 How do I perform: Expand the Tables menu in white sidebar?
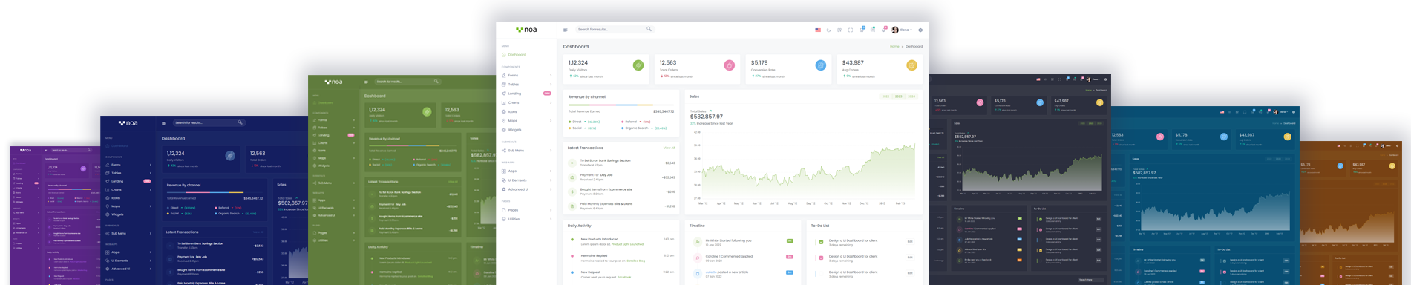coord(527,84)
